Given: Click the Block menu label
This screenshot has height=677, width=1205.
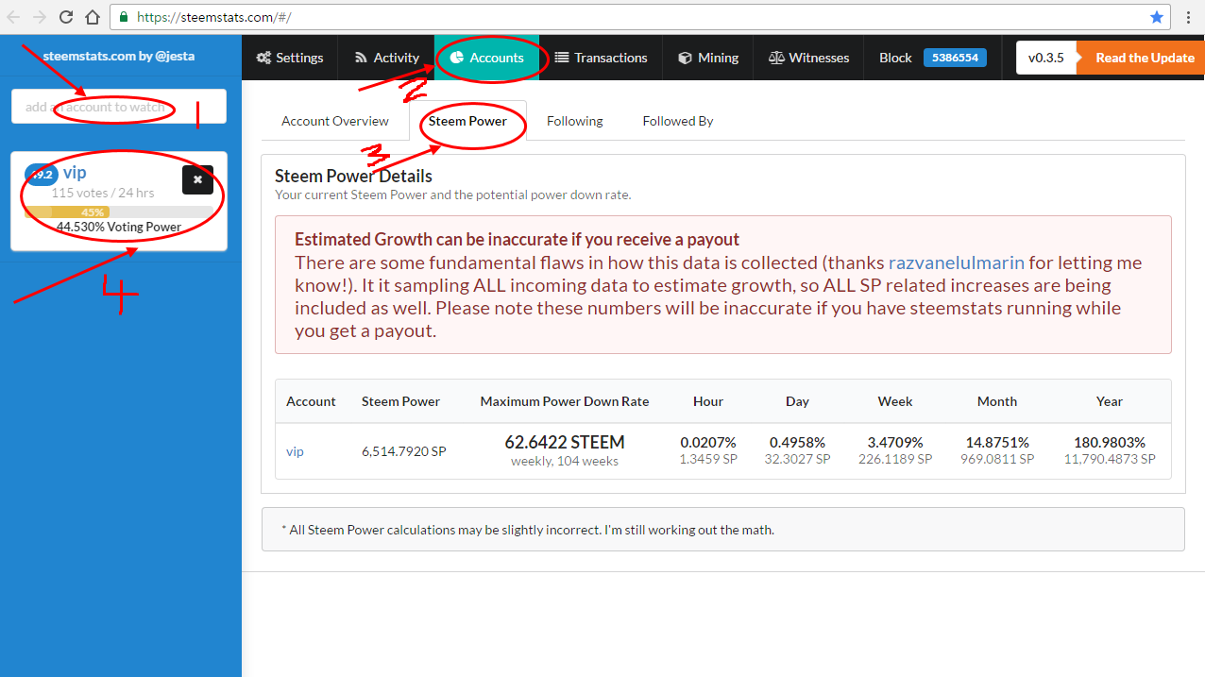Looking at the screenshot, I should (895, 58).
